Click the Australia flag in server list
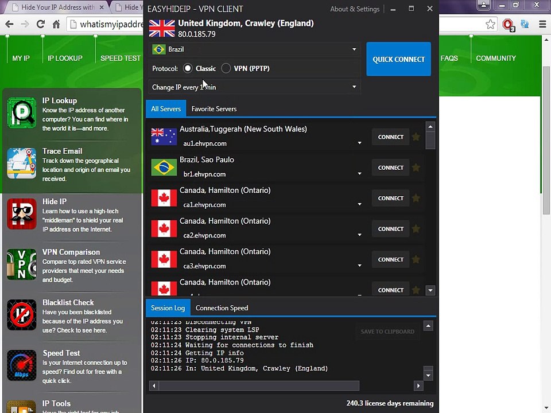 tap(164, 137)
